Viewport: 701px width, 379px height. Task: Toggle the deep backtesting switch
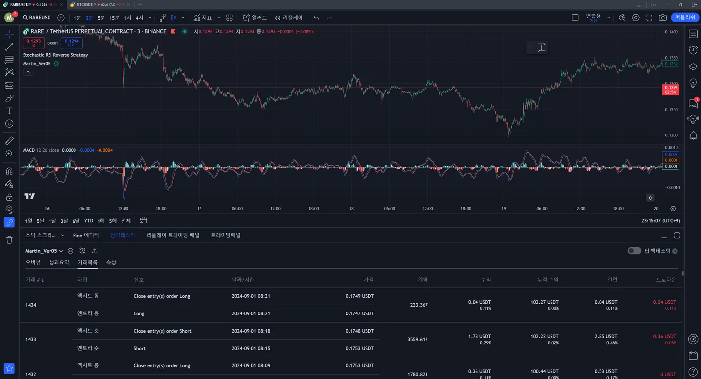pos(634,251)
